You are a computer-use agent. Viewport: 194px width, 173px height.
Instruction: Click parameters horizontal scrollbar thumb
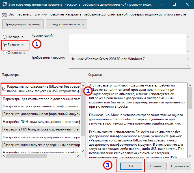(27, 156)
